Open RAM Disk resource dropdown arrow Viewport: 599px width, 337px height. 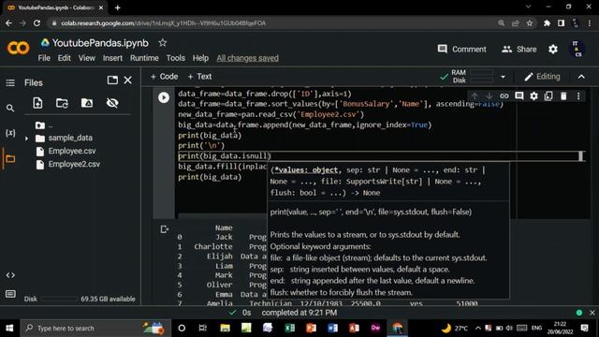(503, 77)
